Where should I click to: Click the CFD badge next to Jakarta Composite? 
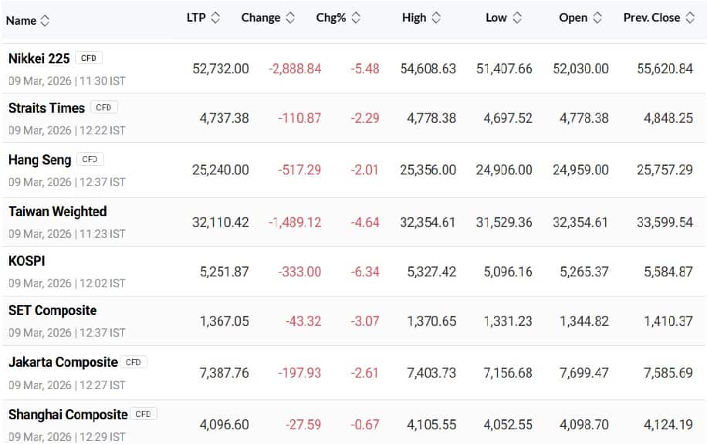[x=133, y=362]
